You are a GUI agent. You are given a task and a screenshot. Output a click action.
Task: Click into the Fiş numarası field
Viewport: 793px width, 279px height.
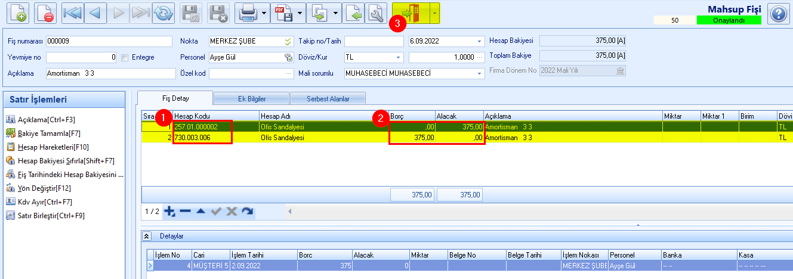coord(108,42)
